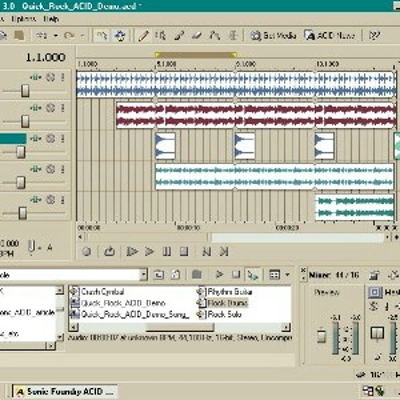Select the first crash cymbal event on timeline
This screenshot has width=400, height=400.
166,146
